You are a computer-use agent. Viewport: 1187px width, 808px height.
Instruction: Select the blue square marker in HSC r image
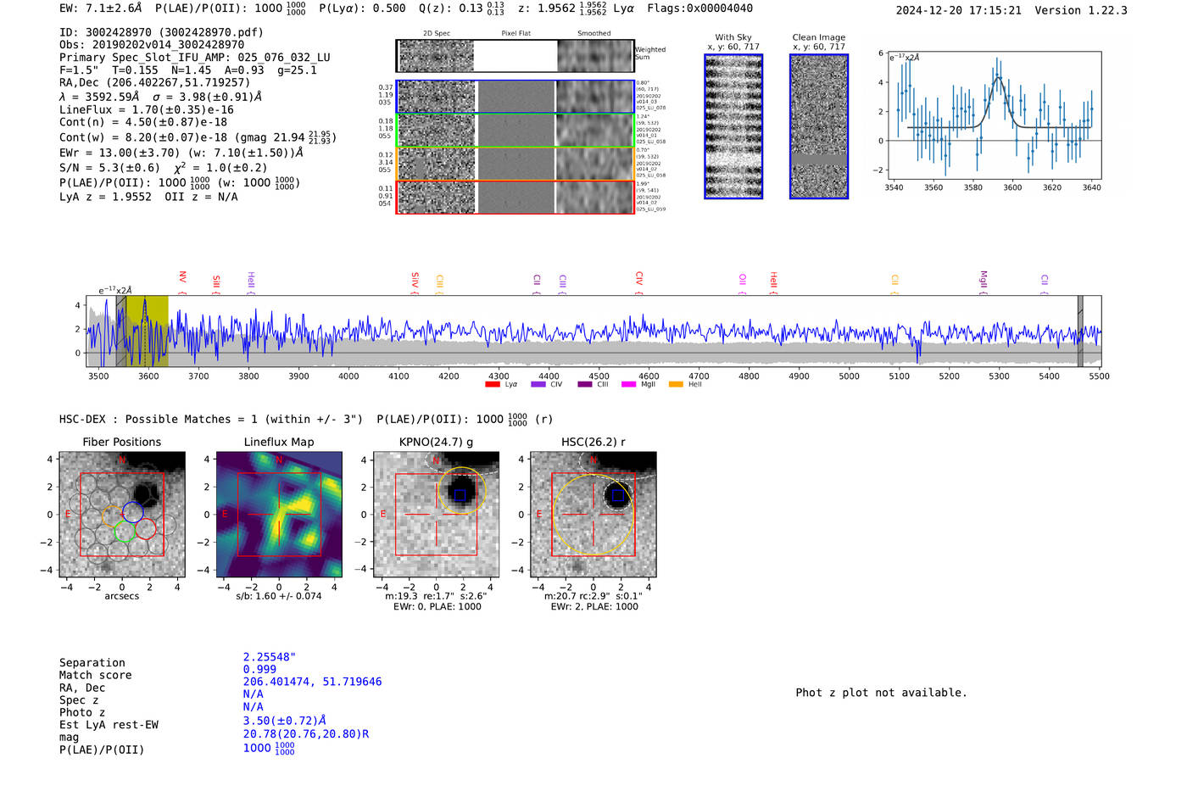point(617,495)
